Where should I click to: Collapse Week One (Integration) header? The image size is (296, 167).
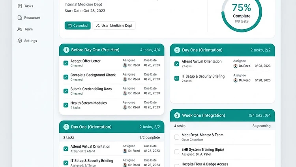click(222, 115)
